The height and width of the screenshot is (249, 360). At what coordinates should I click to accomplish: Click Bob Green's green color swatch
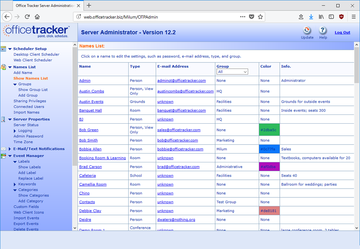(269, 130)
